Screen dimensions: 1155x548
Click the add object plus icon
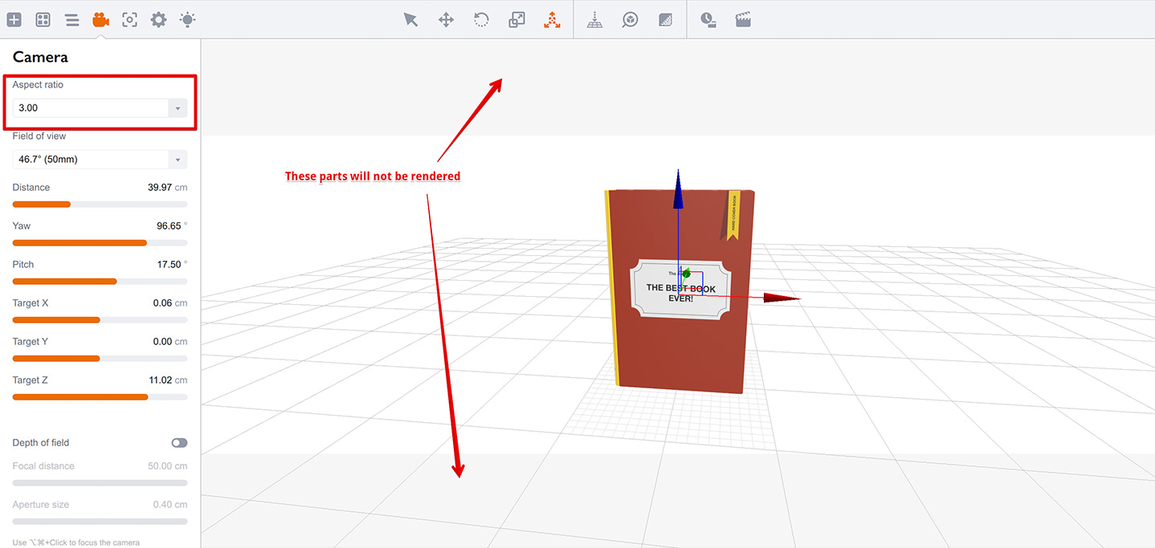14,19
